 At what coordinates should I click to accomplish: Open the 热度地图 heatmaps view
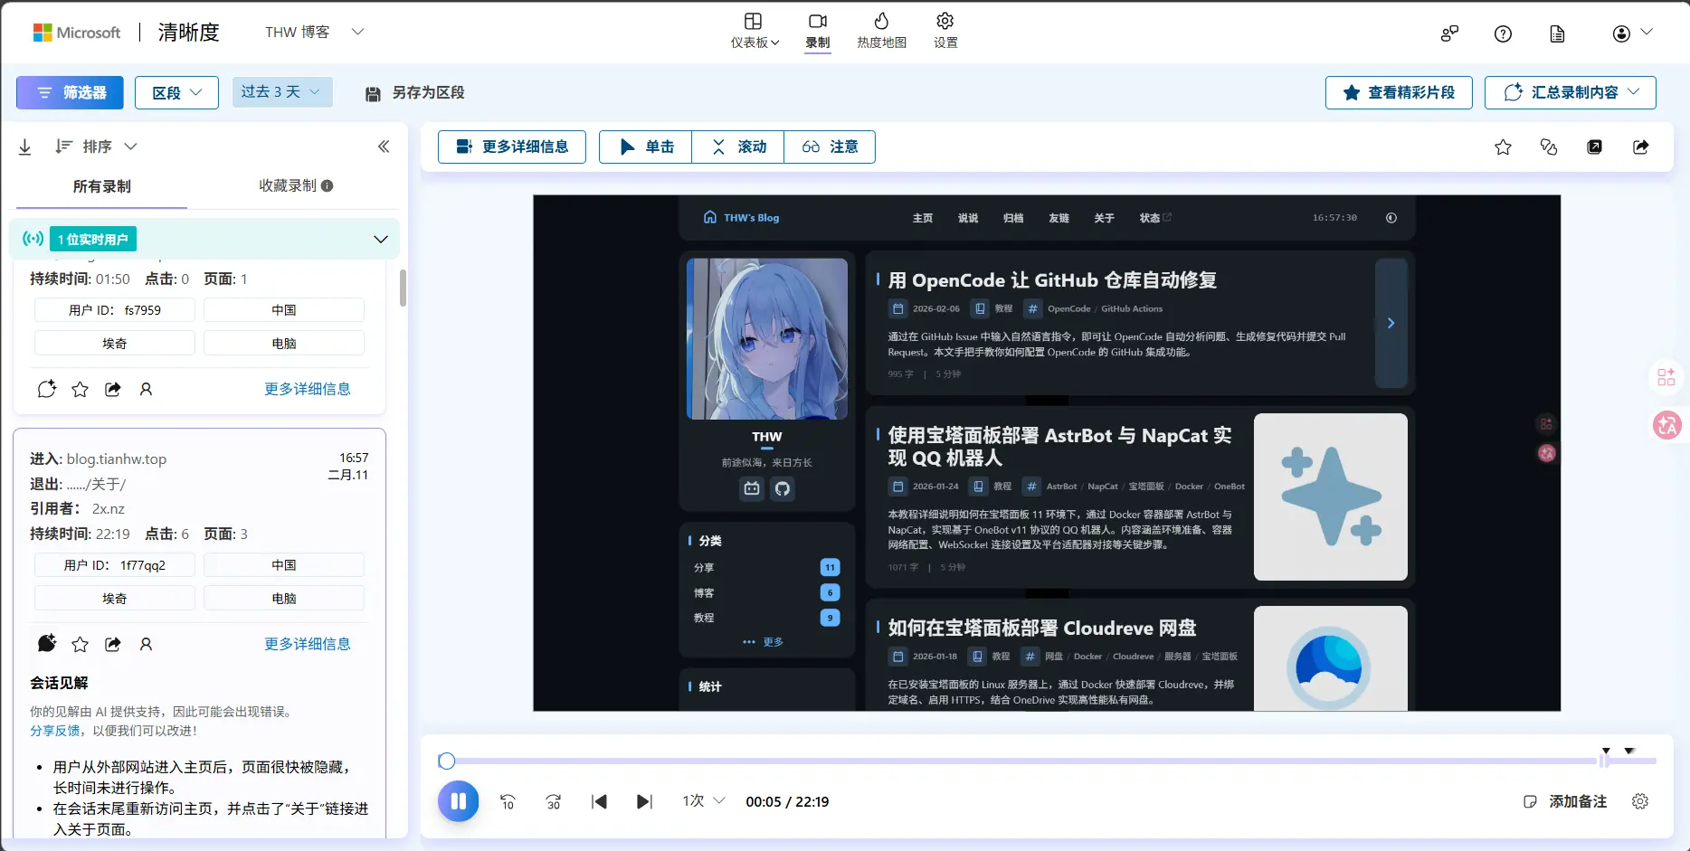click(880, 30)
